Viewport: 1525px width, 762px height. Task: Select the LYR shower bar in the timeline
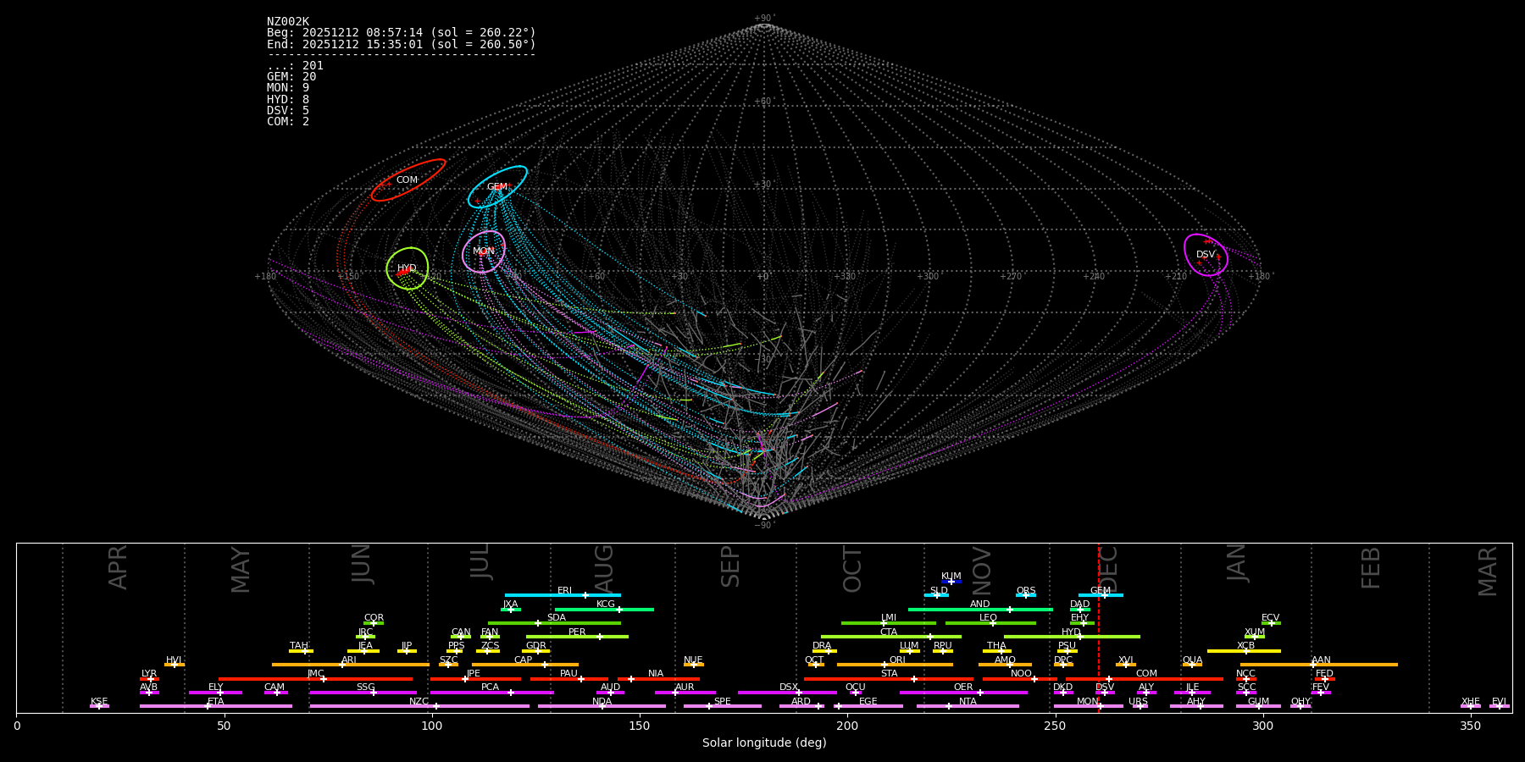click(149, 679)
